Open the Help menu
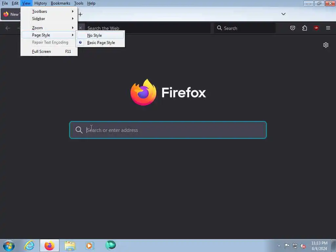Screen dimensions: 336x252 [91, 3]
